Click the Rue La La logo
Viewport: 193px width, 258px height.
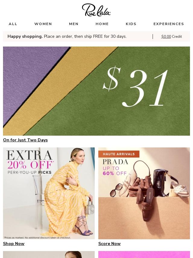tap(96, 10)
